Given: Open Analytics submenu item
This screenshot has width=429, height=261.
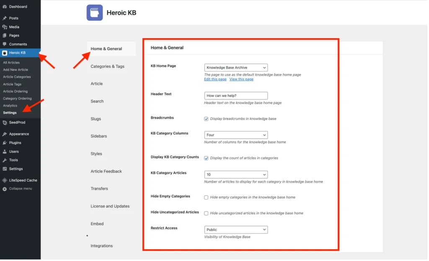Looking at the screenshot, I should [10, 106].
